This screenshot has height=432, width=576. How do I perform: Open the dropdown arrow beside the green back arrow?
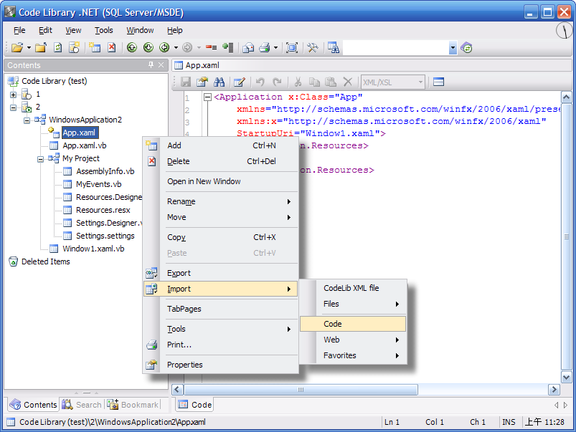click(176, 48)
